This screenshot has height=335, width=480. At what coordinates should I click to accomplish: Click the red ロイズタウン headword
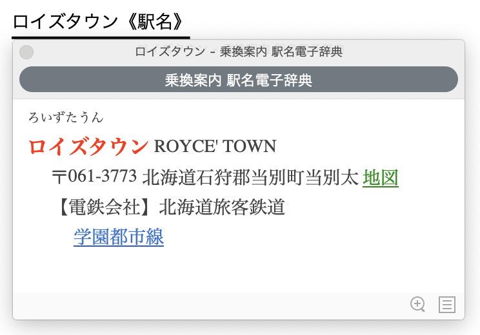(88, 146)
